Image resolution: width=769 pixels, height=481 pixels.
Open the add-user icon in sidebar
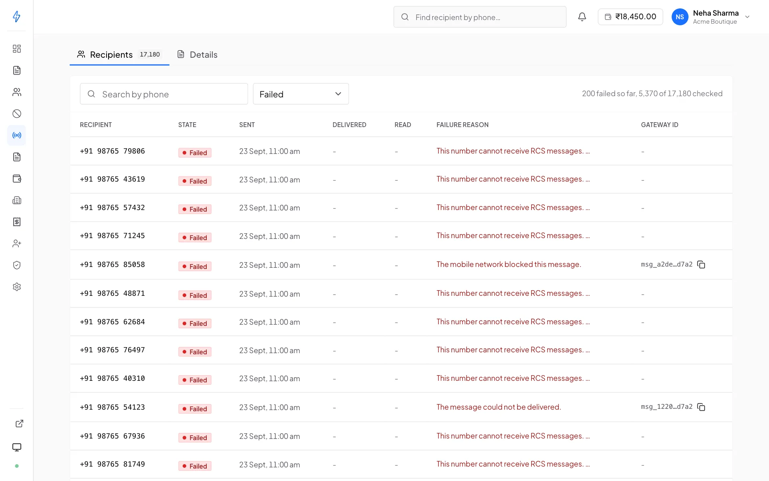click(16, 244)
